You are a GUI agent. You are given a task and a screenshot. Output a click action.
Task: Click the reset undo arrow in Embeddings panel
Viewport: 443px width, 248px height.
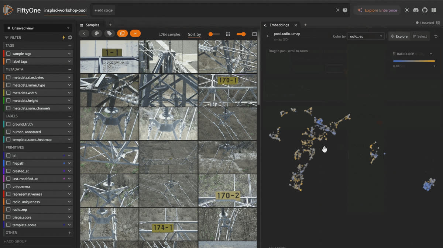pos(436,36)
